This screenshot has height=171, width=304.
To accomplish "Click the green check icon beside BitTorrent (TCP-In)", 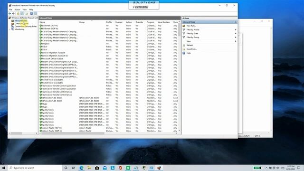I will coord(41,25).
